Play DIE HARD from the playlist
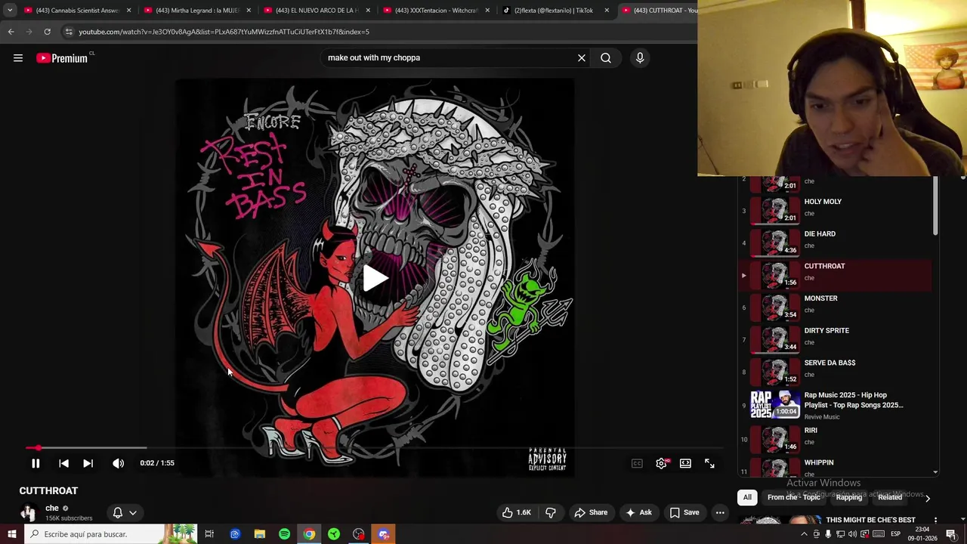Screen dimensions: 967x544 (x=835, y=242)
